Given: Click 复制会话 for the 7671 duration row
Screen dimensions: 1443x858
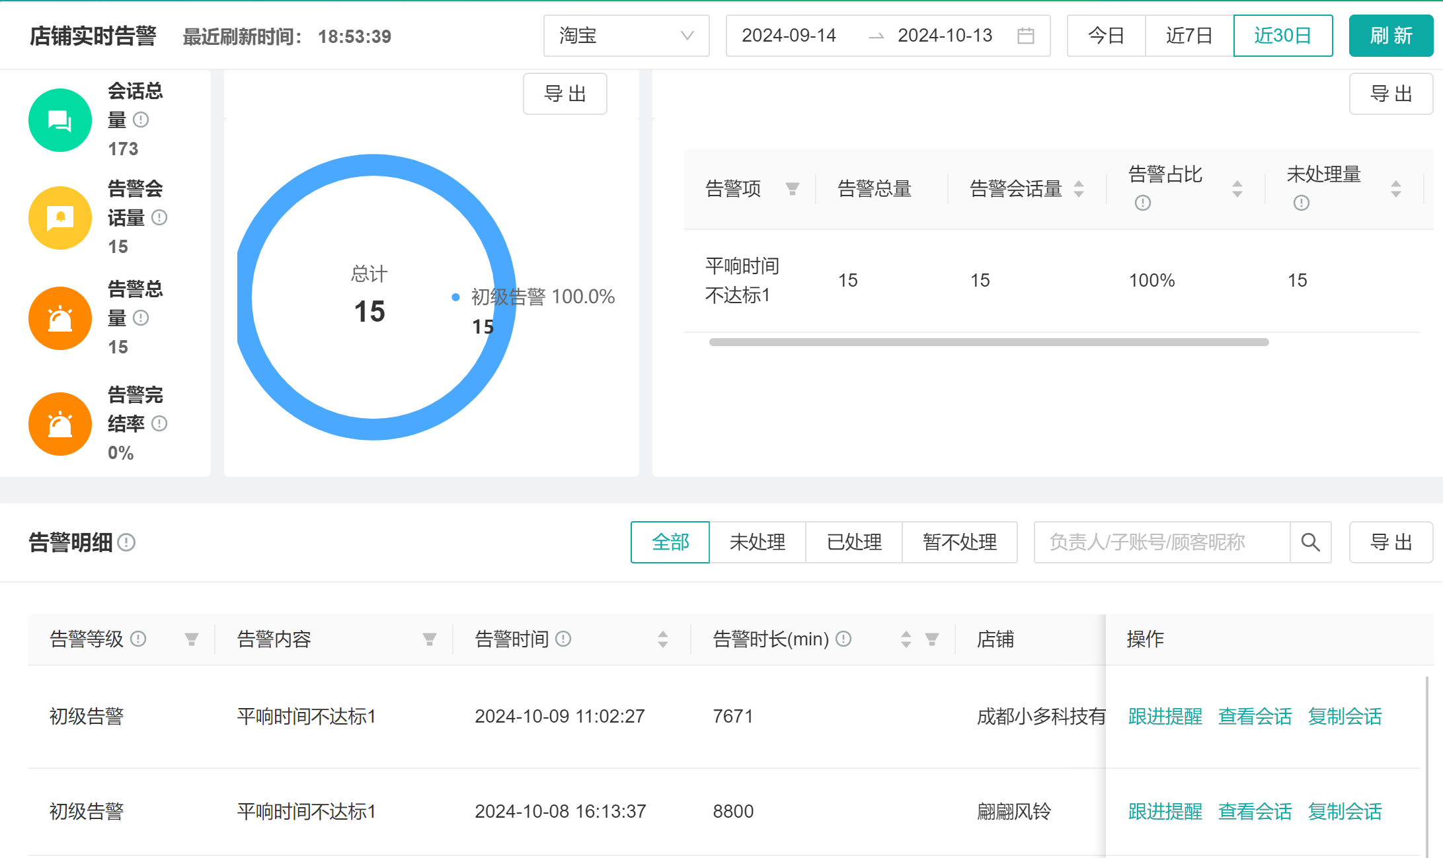Looking at the screenshot, I should [x=1345, y=717].
